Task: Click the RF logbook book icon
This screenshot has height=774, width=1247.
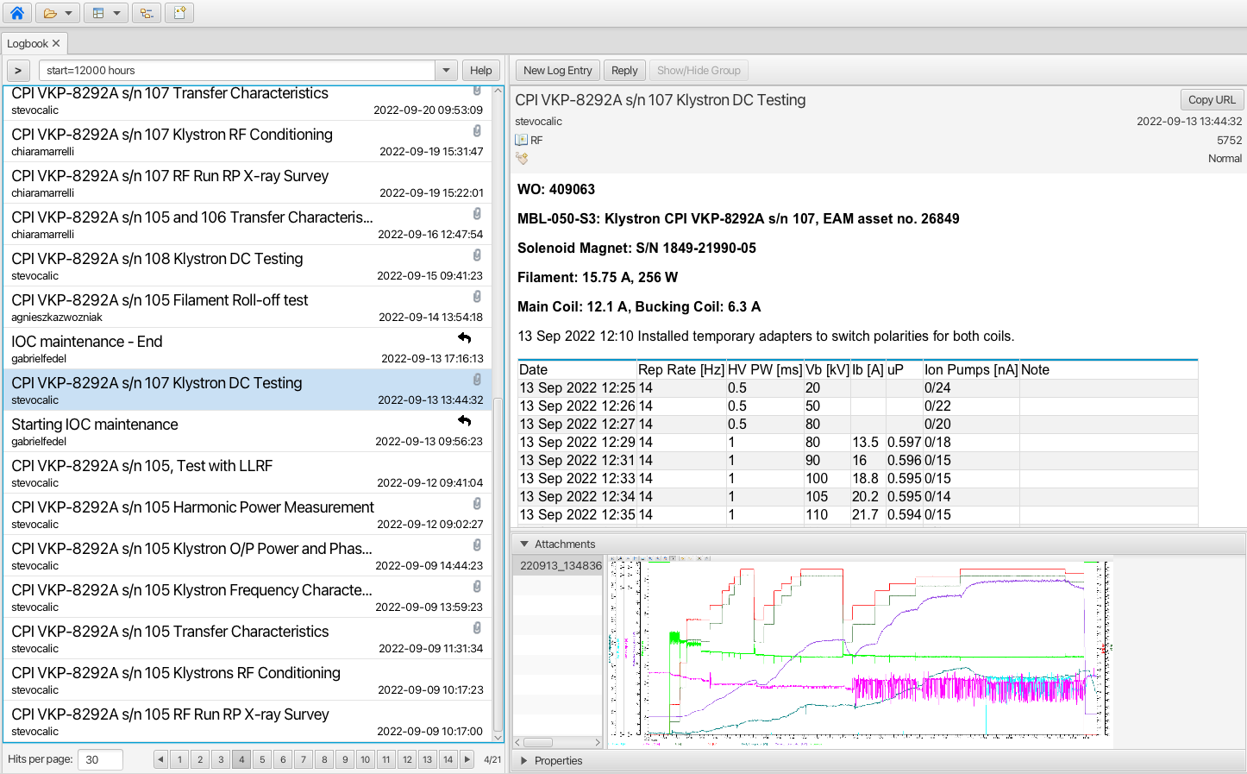Action: click(x=522, y=140)
